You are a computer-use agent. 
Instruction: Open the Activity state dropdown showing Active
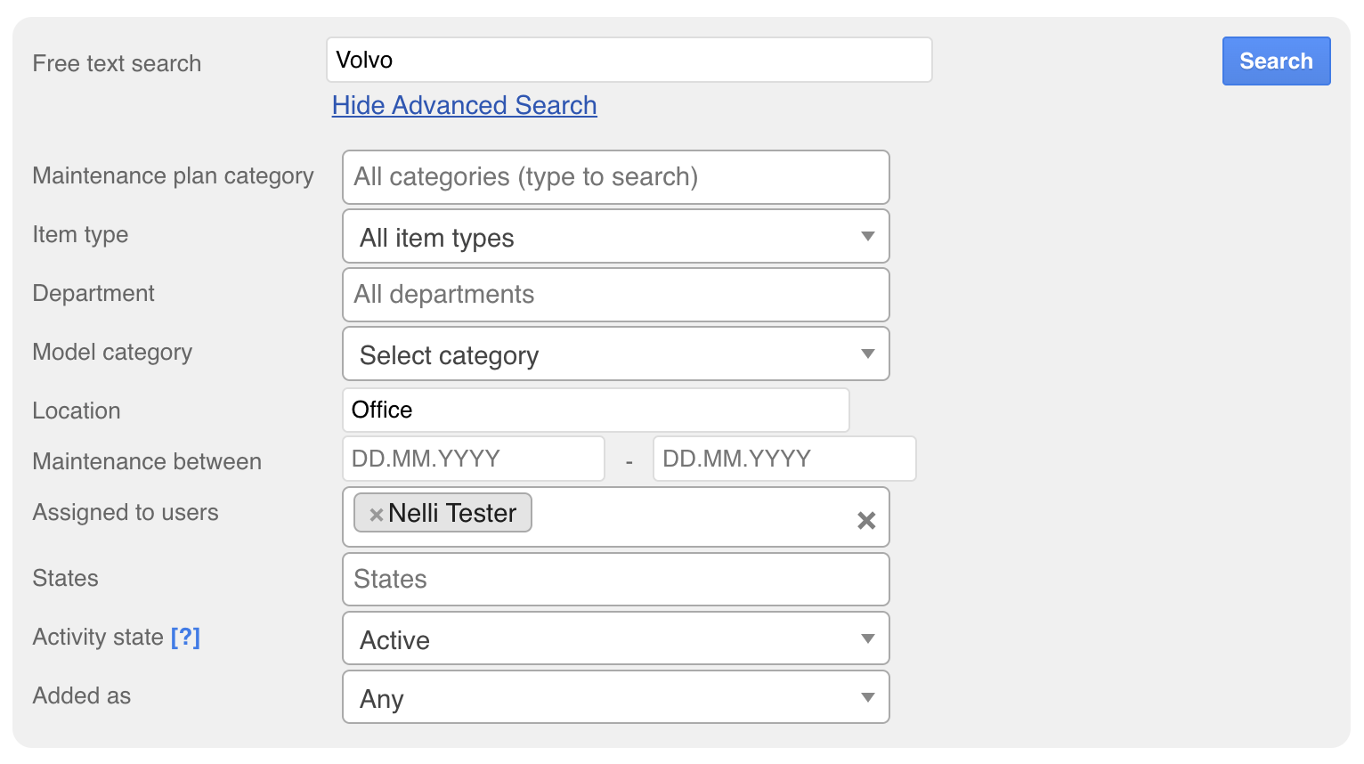coord(614,639)
